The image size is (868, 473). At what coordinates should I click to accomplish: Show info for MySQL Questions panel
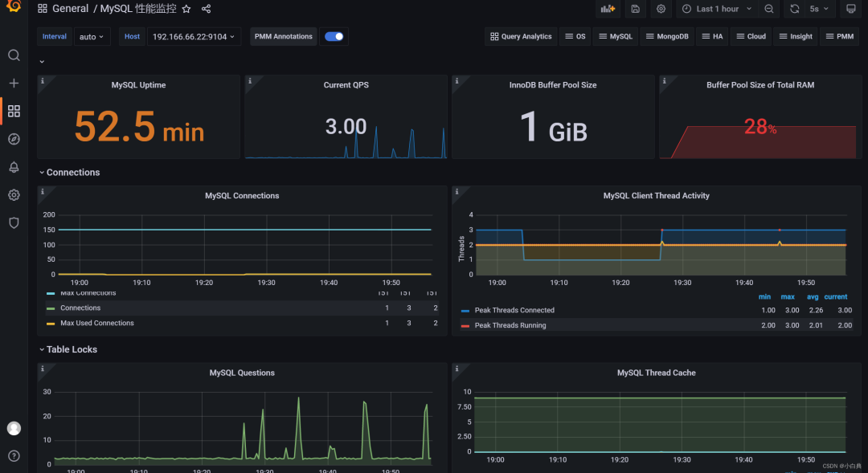click(x=42, y=369)
